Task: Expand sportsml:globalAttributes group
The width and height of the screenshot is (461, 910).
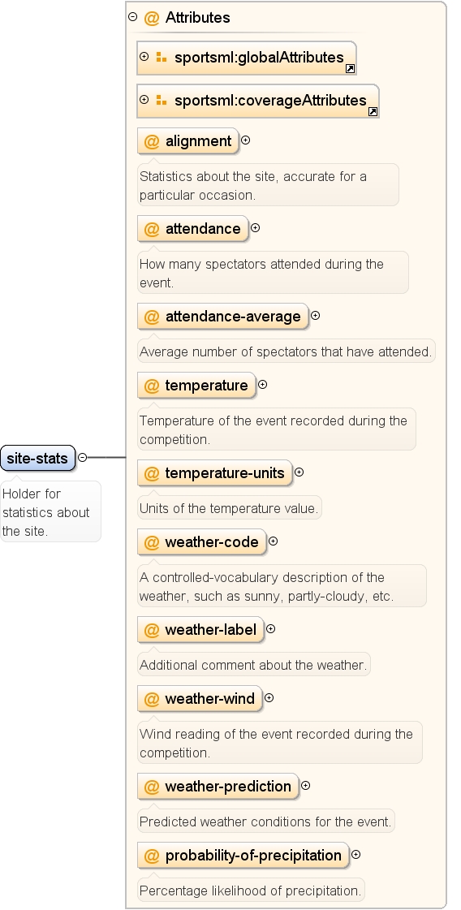Action: pos(144,56)
